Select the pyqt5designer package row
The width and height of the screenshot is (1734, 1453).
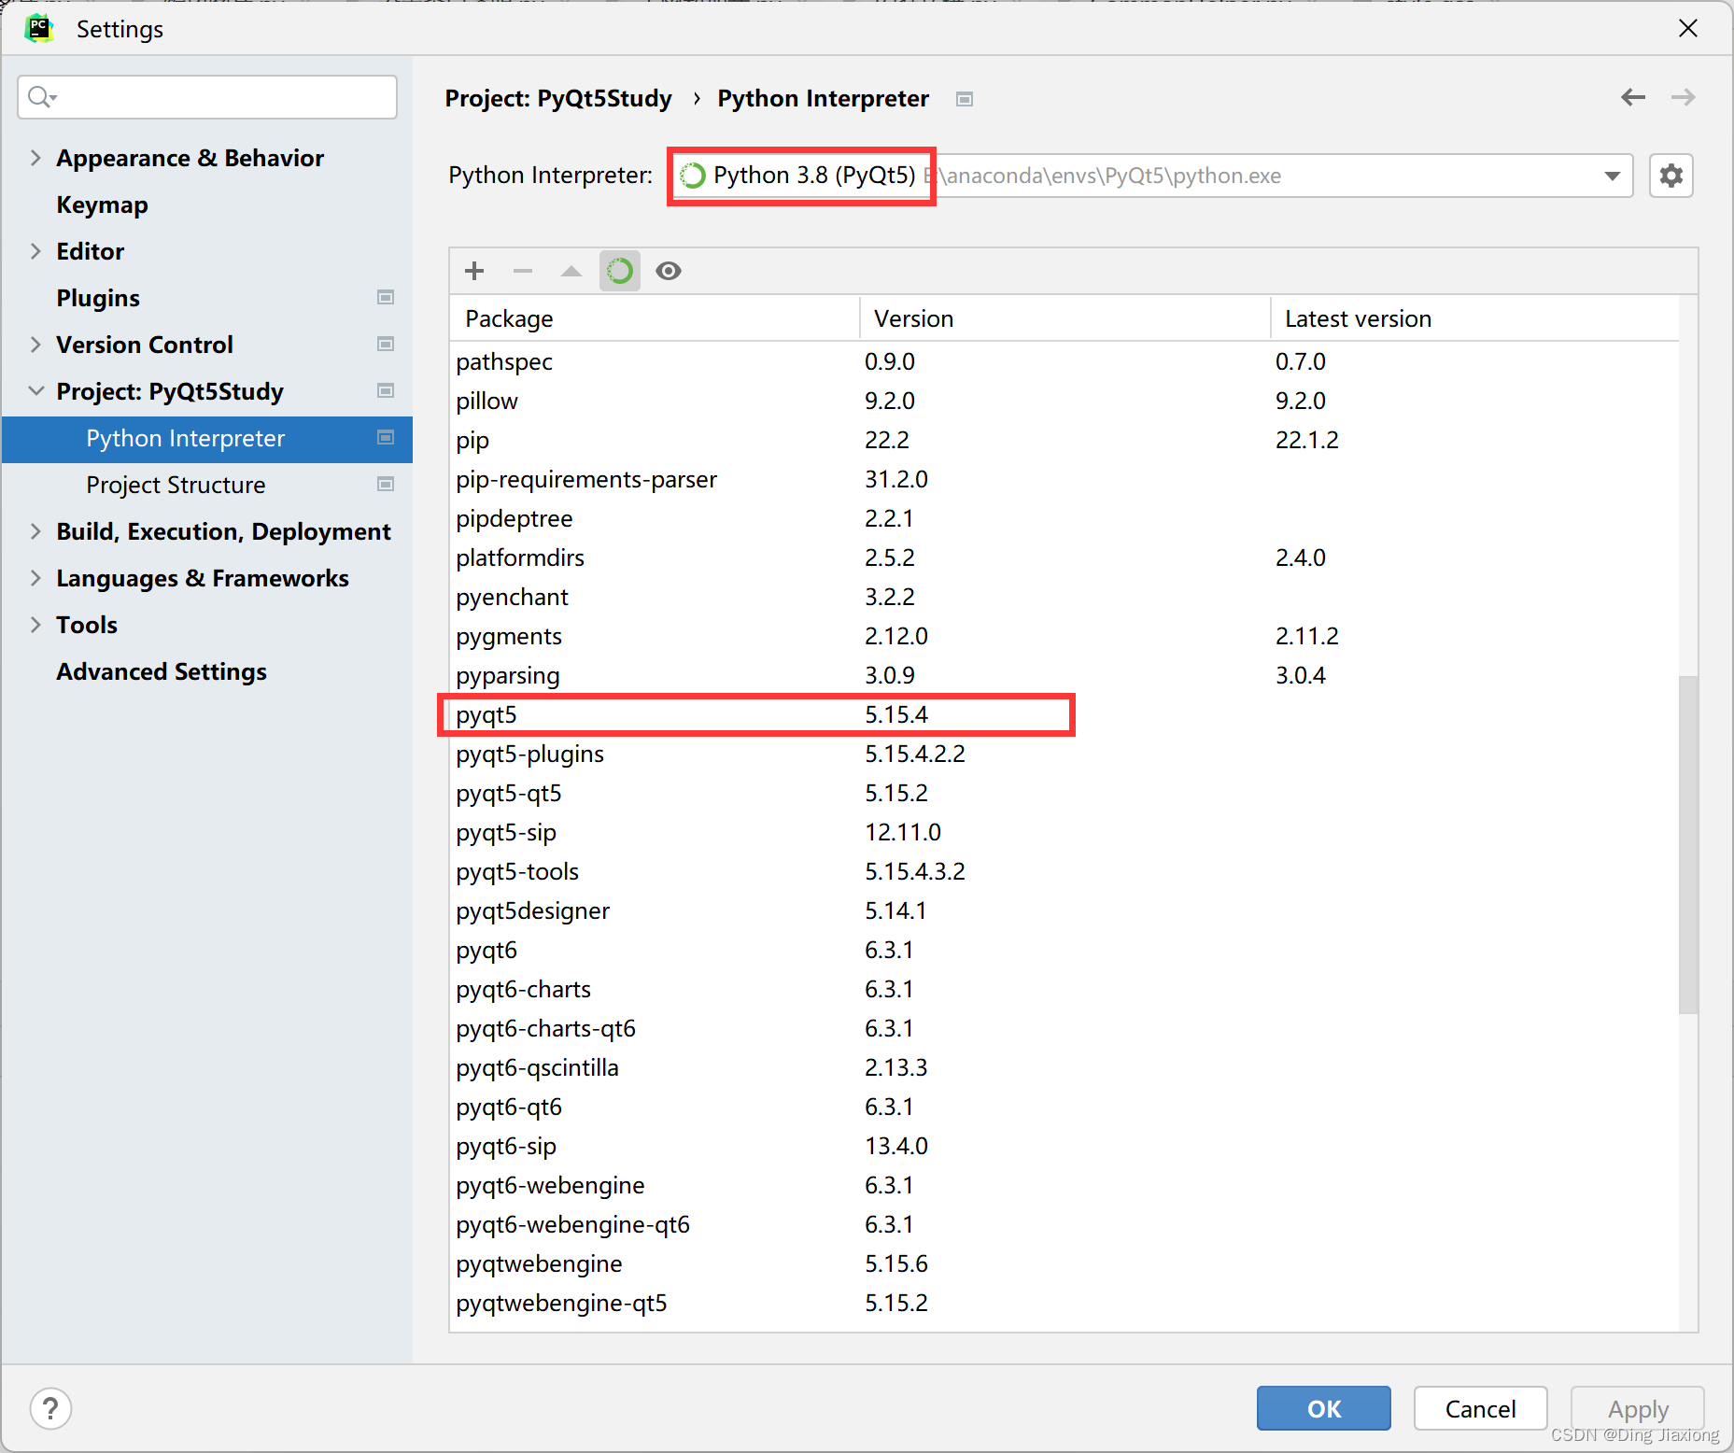coord(1064,910)
